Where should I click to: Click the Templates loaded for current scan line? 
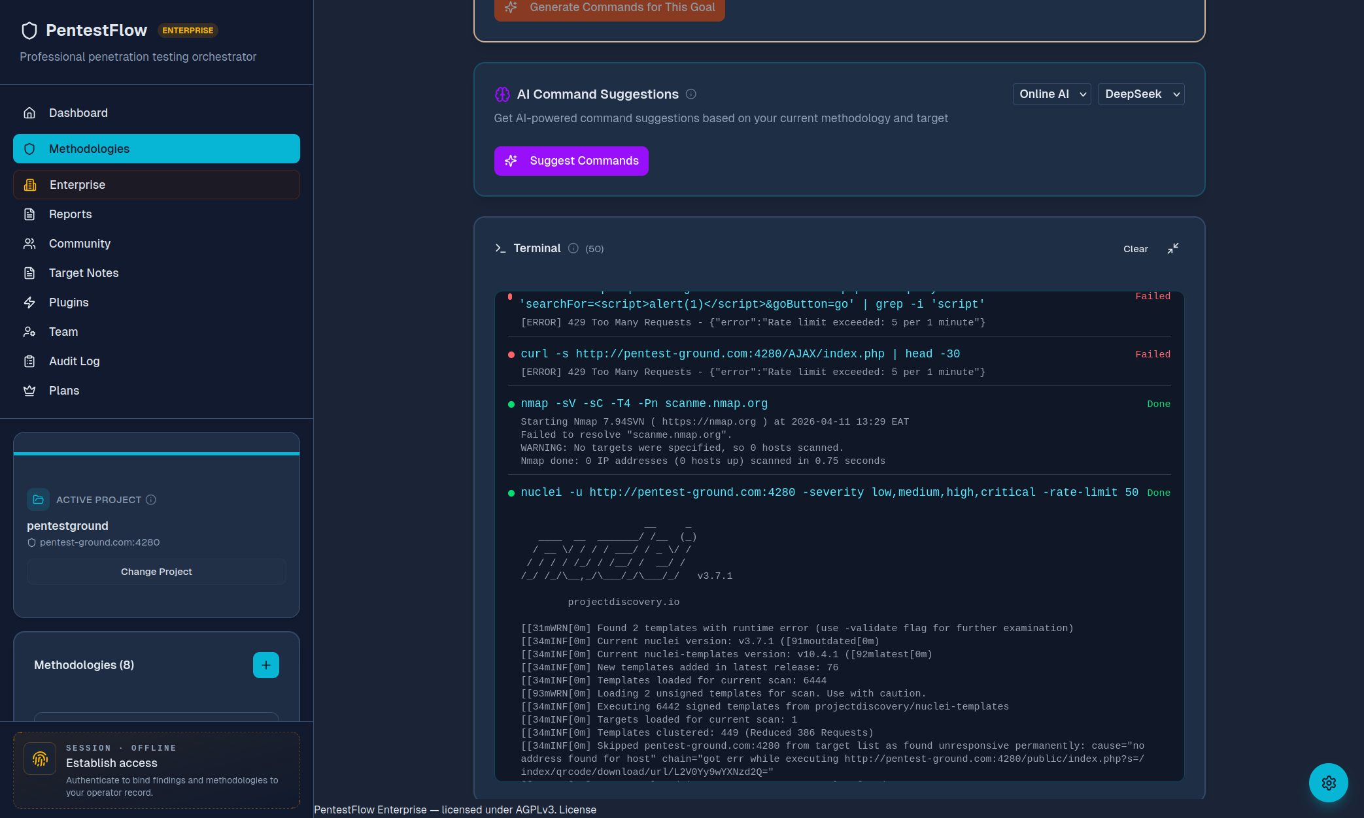point(673,681)
